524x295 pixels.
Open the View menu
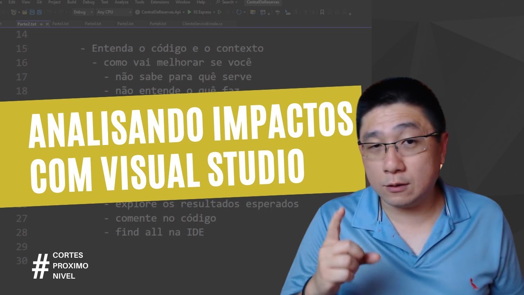(x=26, y=2)
